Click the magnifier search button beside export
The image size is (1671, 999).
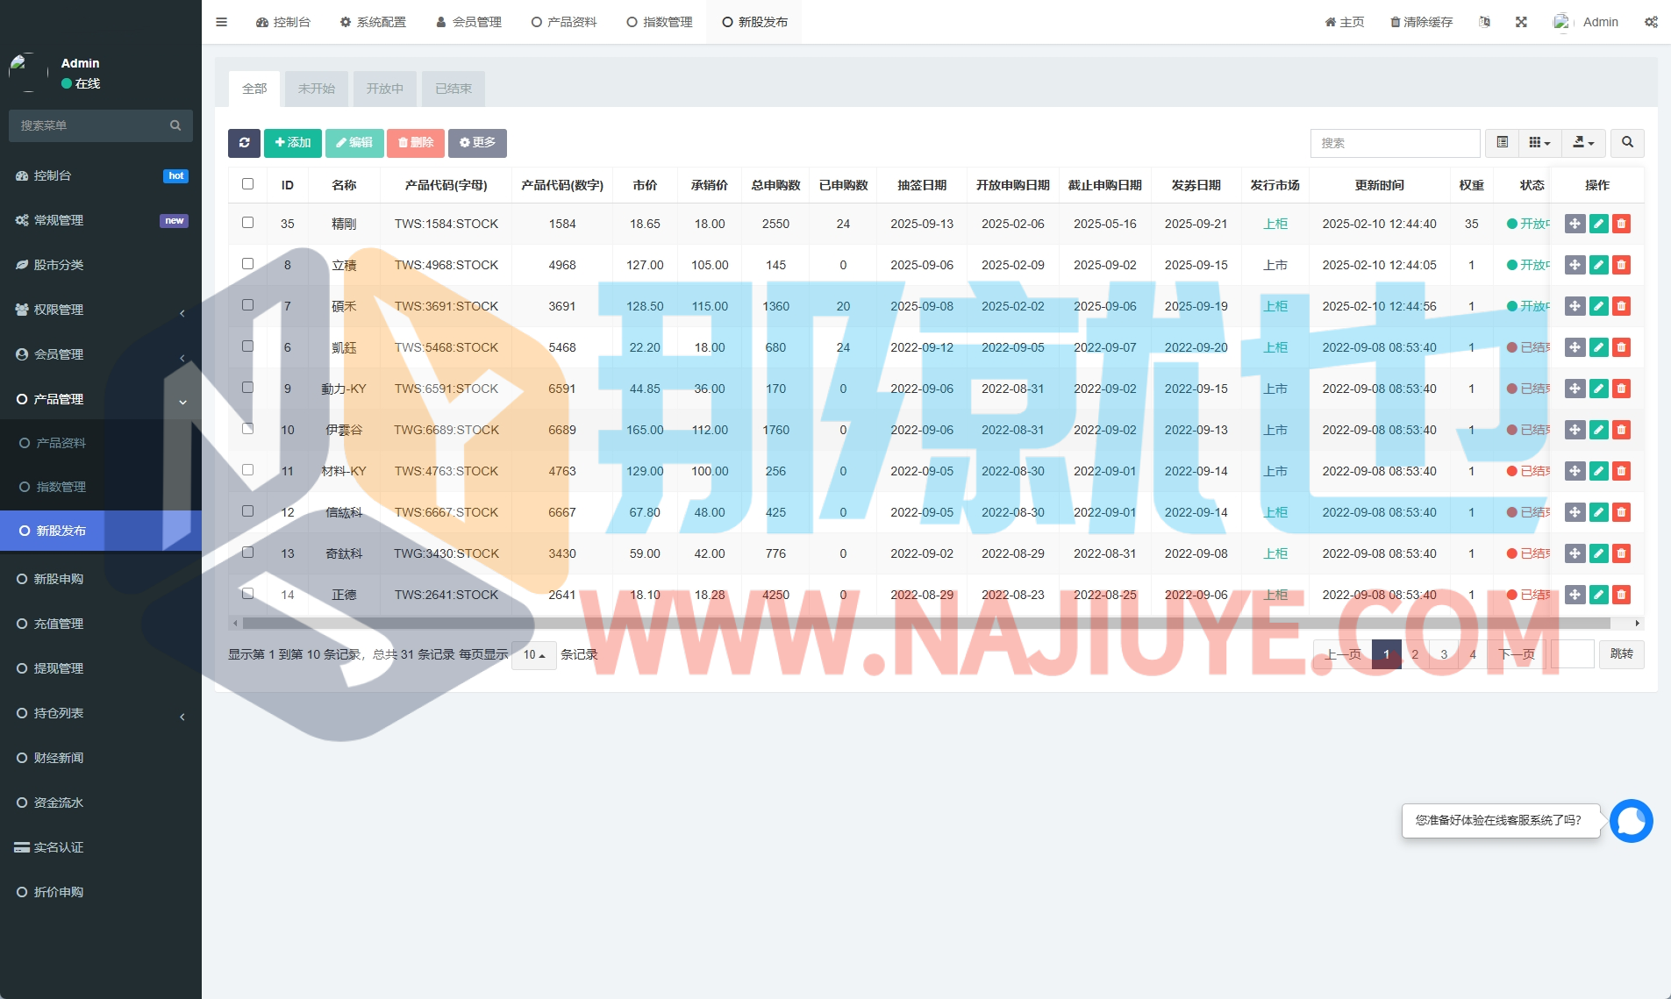click(x=1627, y=143)
